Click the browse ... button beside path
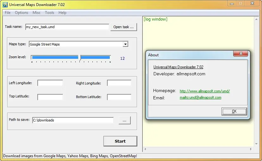This screenshot has height=161, width=262. point(124,121)
